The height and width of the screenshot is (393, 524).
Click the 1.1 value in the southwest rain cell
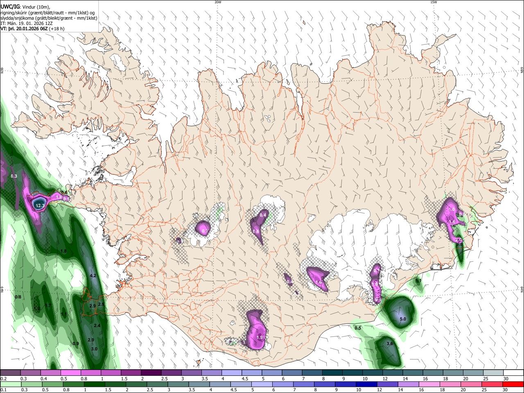pos(64,314)
